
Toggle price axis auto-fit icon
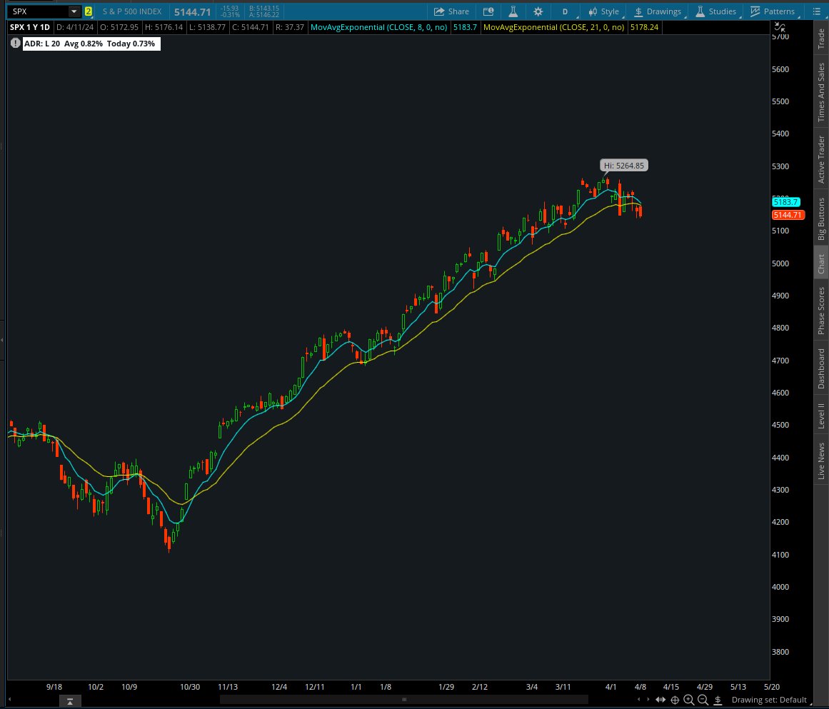point(779,27)
